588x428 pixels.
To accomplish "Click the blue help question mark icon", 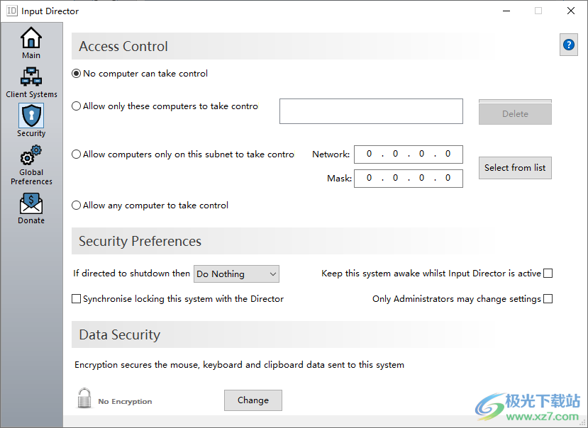I will tap(569, 45).
